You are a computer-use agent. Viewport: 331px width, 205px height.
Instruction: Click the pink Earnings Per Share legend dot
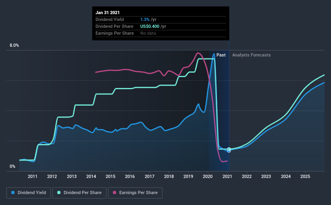pos(114,193)
